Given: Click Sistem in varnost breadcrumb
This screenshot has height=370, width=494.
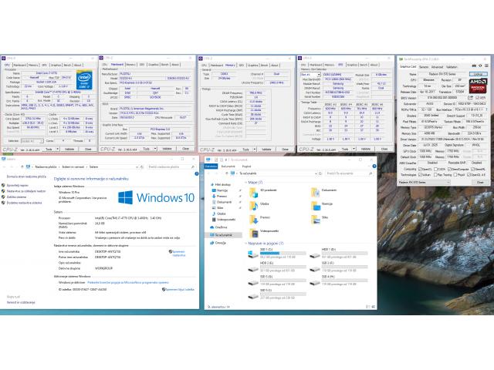Looking at the screenshot, I should coord(73,166).
